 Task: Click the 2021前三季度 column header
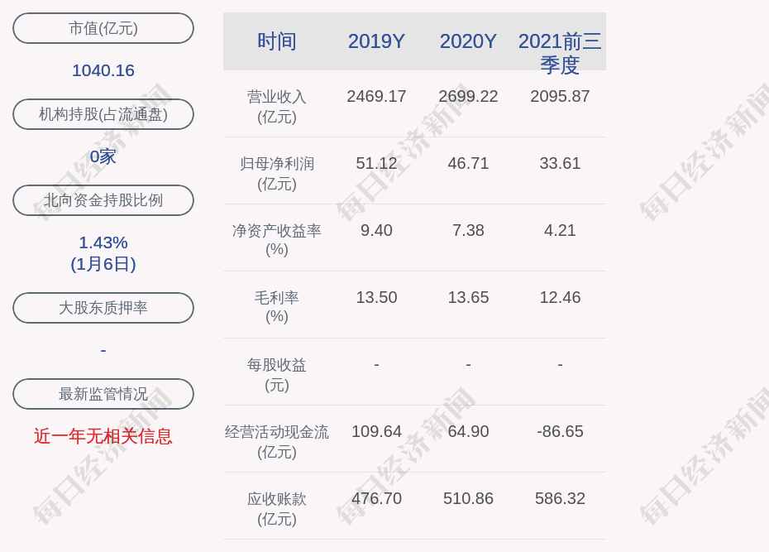click(560, 53)
